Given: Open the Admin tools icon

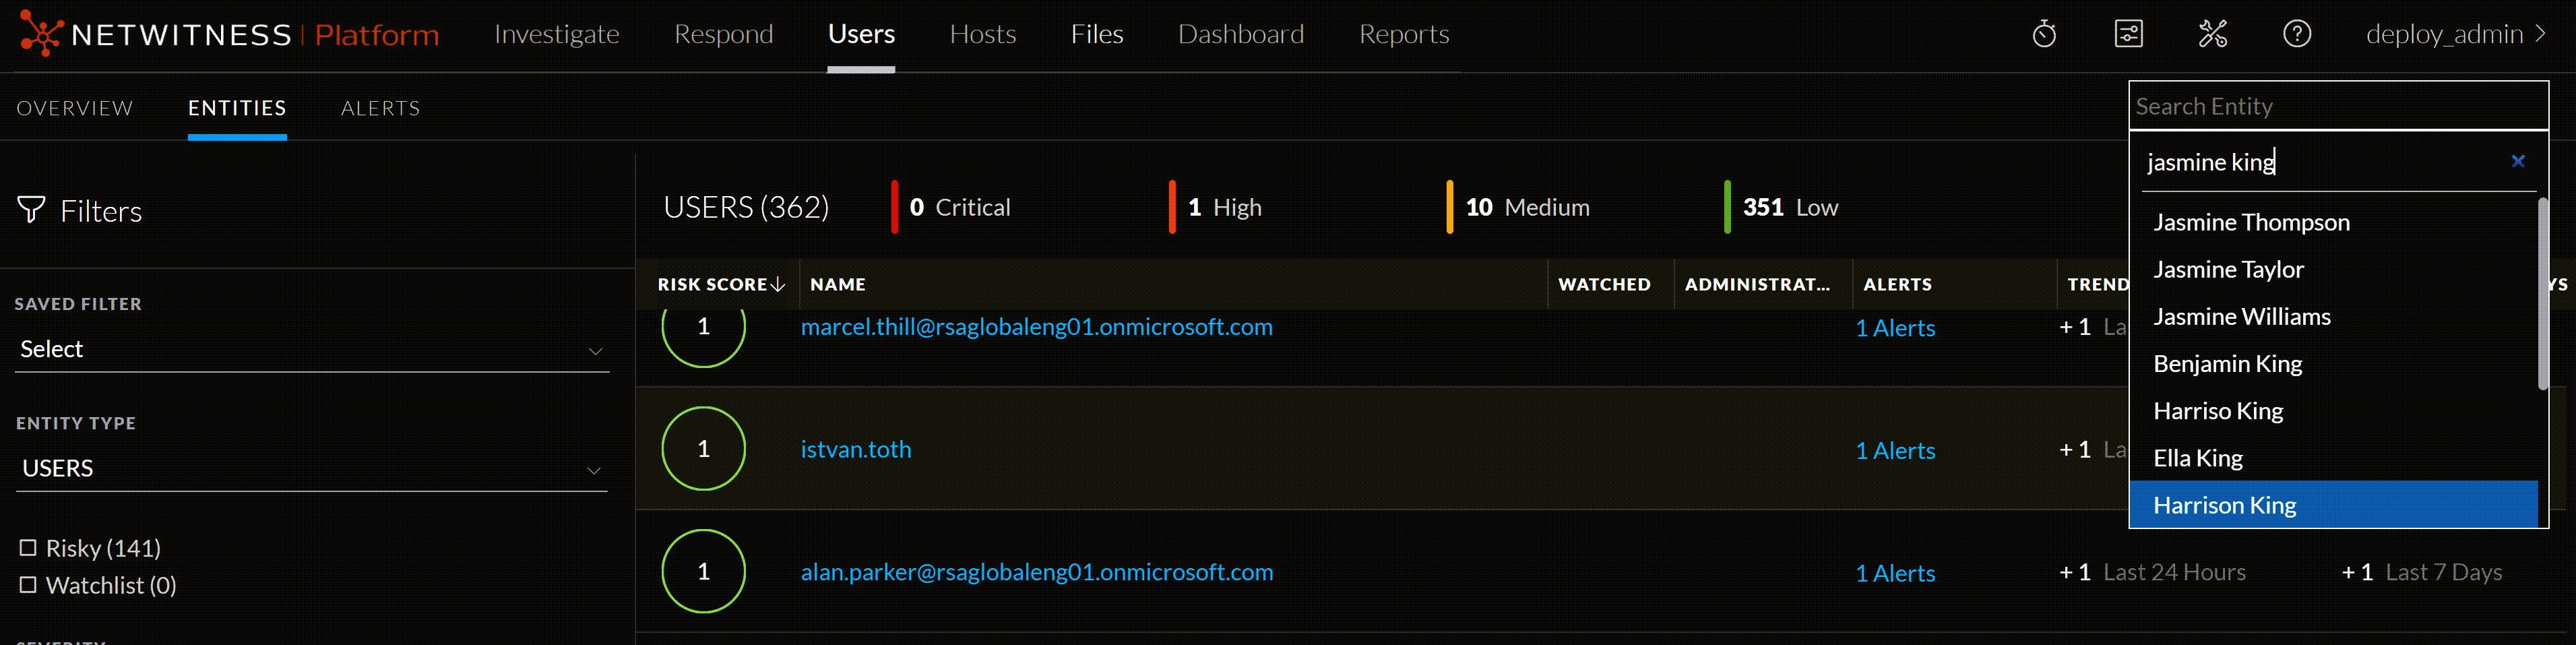Looking at the screenshot, I should pos(2213,33).
